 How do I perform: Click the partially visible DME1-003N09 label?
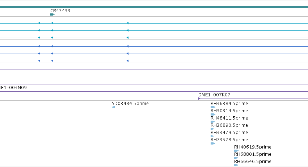tap(13, 88)
